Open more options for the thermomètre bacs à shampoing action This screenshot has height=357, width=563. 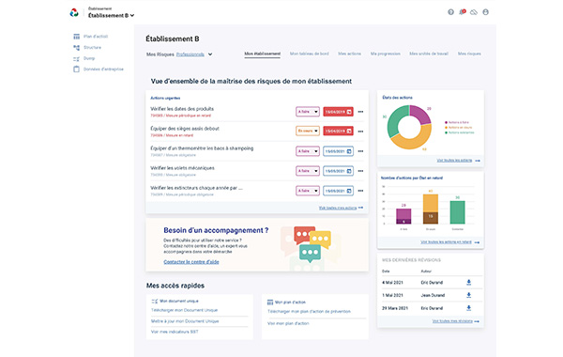(x=360, y=151)
